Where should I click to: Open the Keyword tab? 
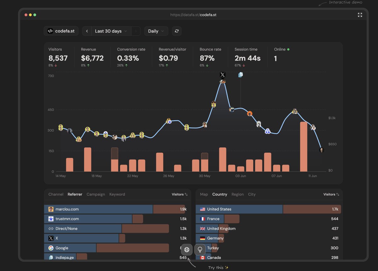point(117,194)
